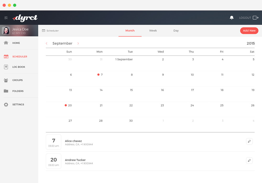Select date 10 in the calendar
Image resolution: width=262 pixels, height=183 pixels.
[192, 75]
